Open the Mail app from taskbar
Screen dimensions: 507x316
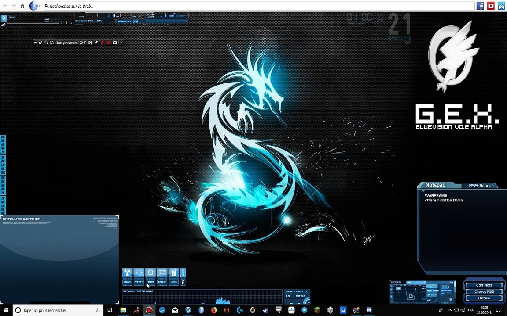pos(175,310)
